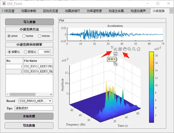
Task: Show previous tabs with the left chevron
Action: 3,11
